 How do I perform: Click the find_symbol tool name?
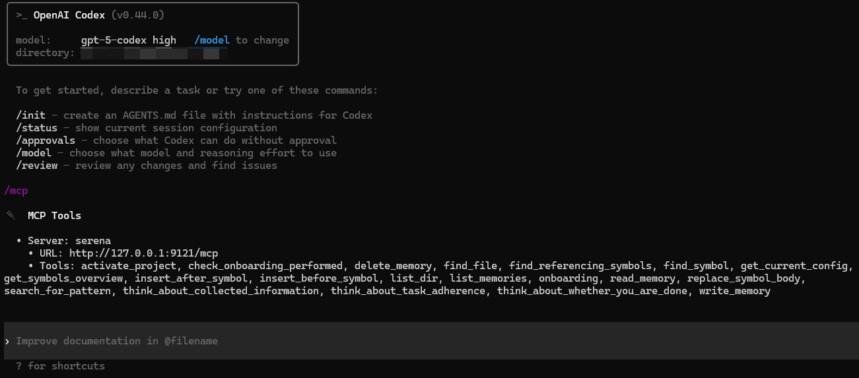(x=697, y=266)
